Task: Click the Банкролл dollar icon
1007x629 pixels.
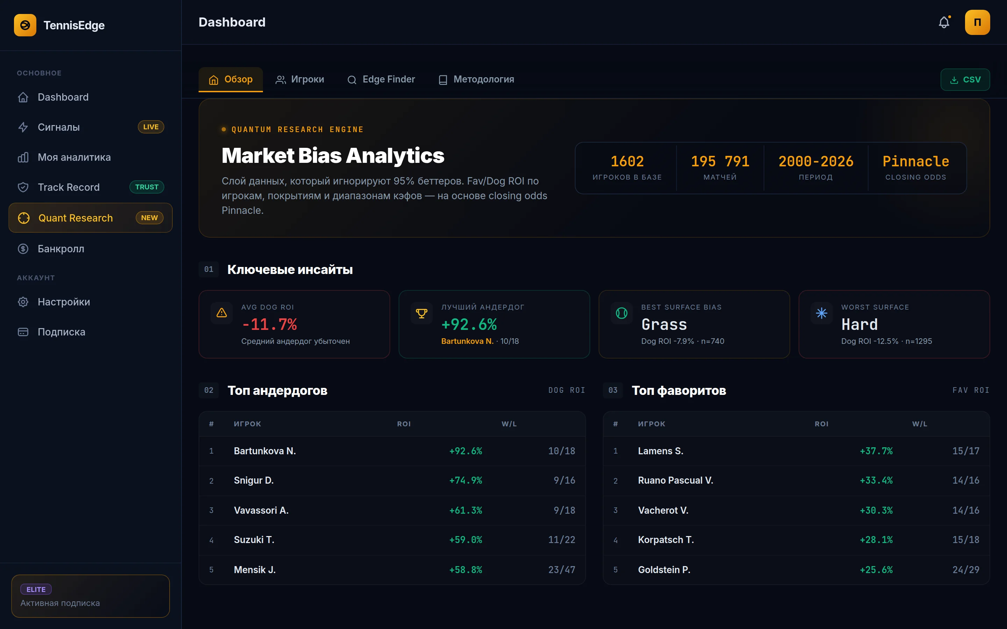Action: click(23, 249)
